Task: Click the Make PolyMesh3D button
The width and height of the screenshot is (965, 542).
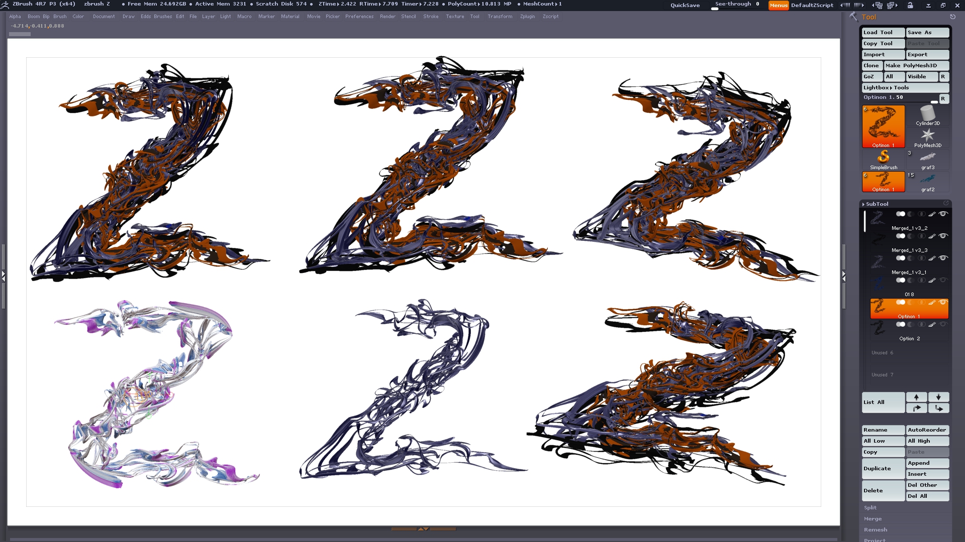Action: (x=916, y=66)
